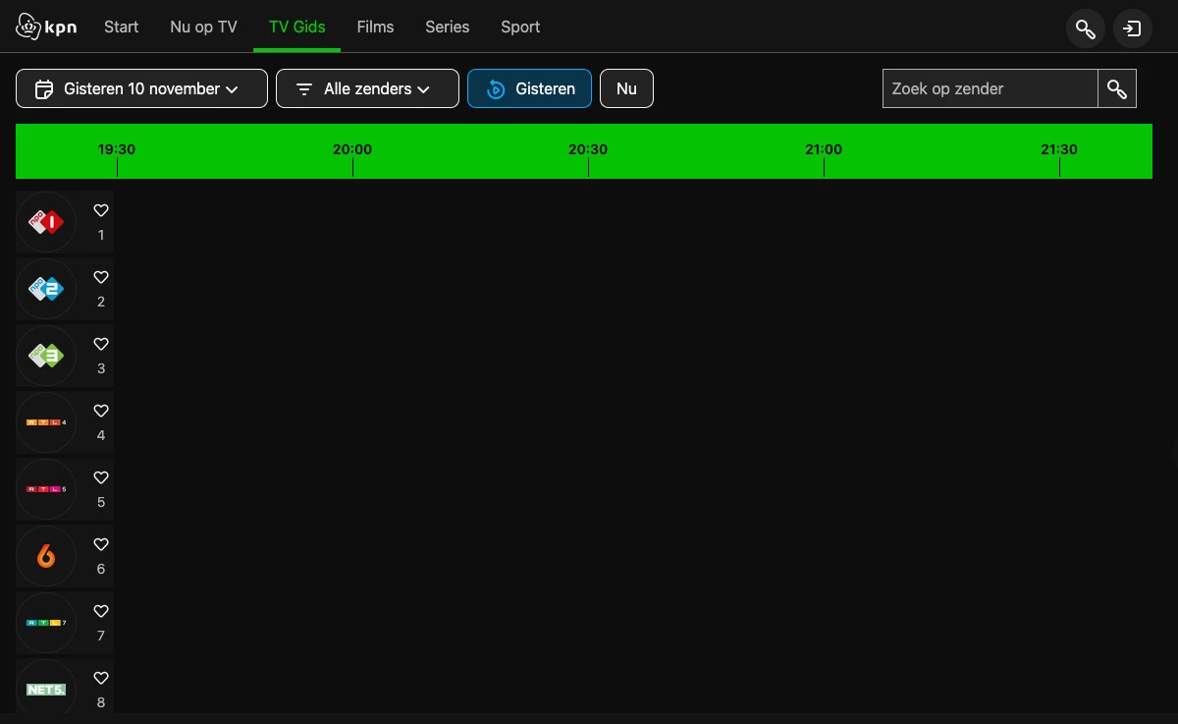Click the channel search magnifier button
1178x724 pixels.
(x=1117, y=88)
